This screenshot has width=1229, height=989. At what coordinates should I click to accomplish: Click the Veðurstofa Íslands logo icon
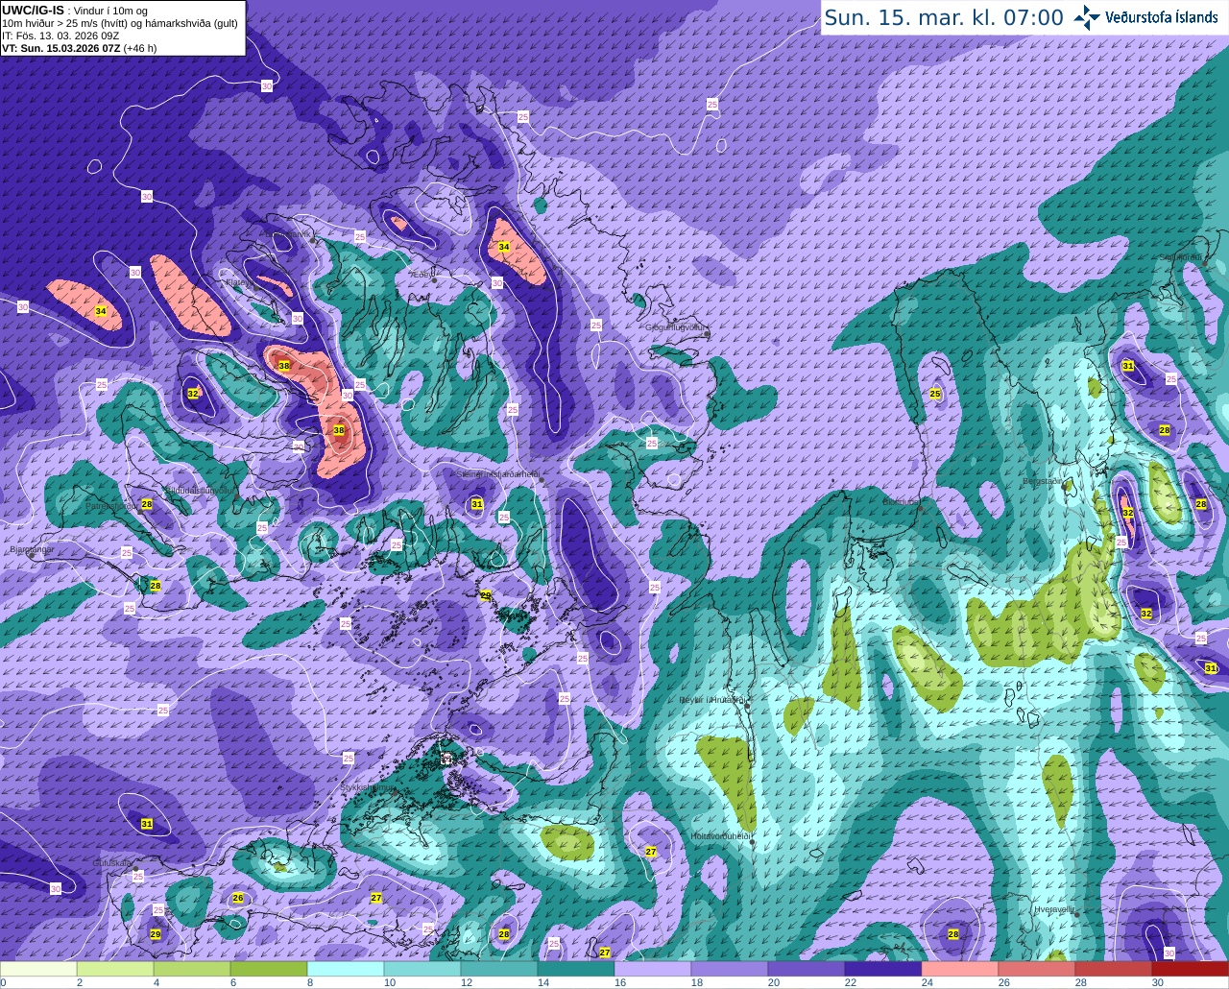click(x=1087, y=16)
